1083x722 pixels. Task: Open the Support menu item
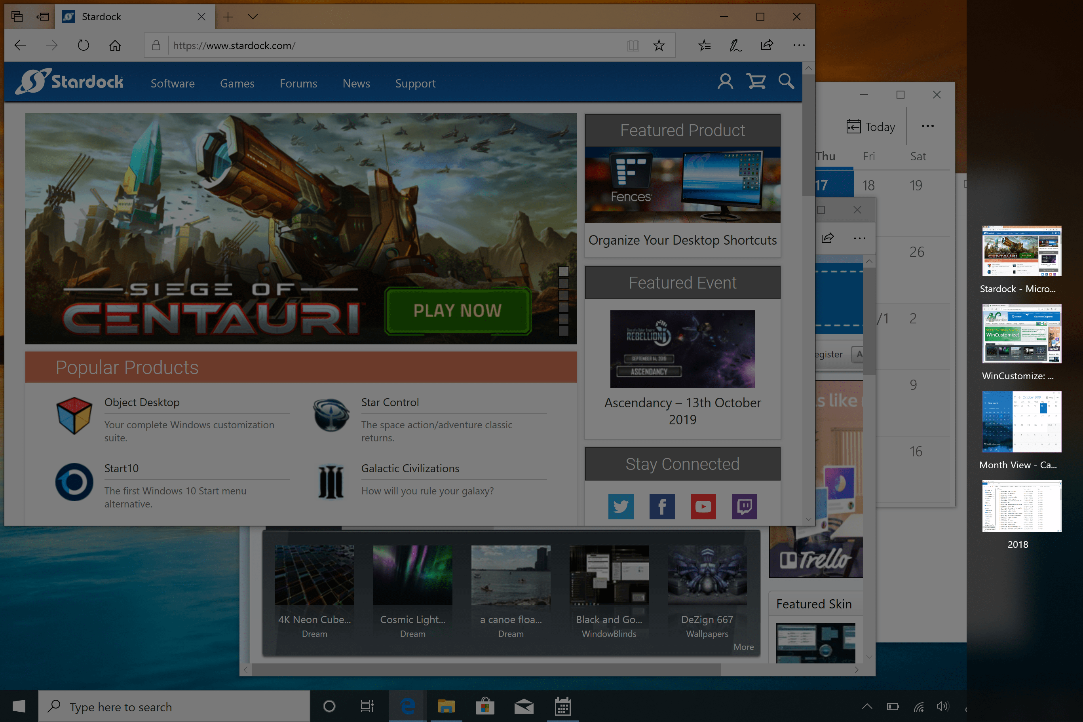415,84
